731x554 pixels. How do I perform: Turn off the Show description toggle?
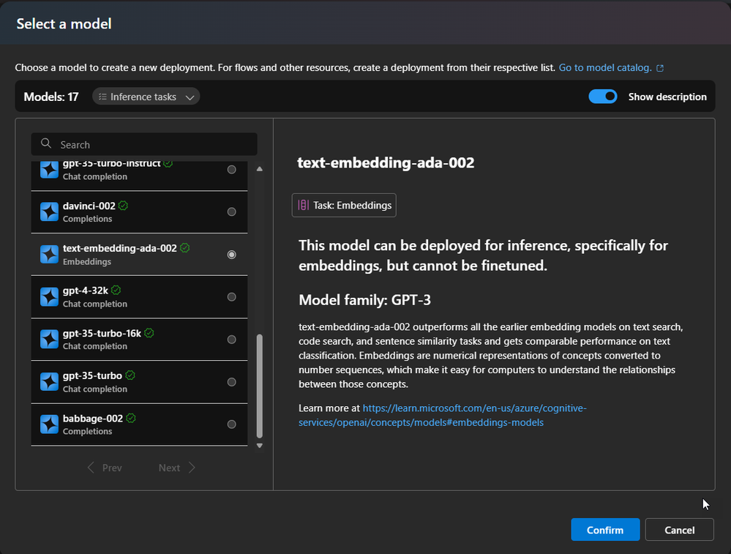pyautogui.click(x=603, y=97)
